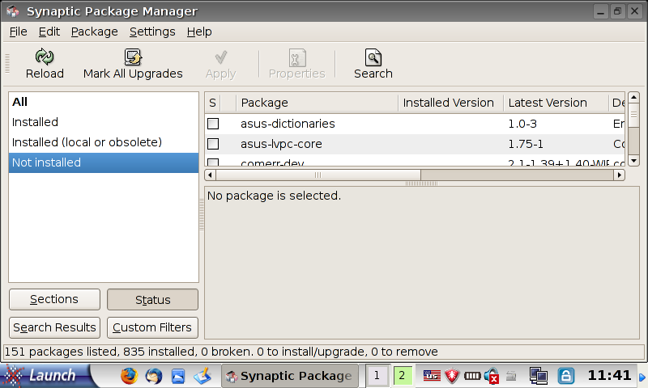The image size is (648, 388).
Task: Select the Installed status filter
Action: pos(104,122)
